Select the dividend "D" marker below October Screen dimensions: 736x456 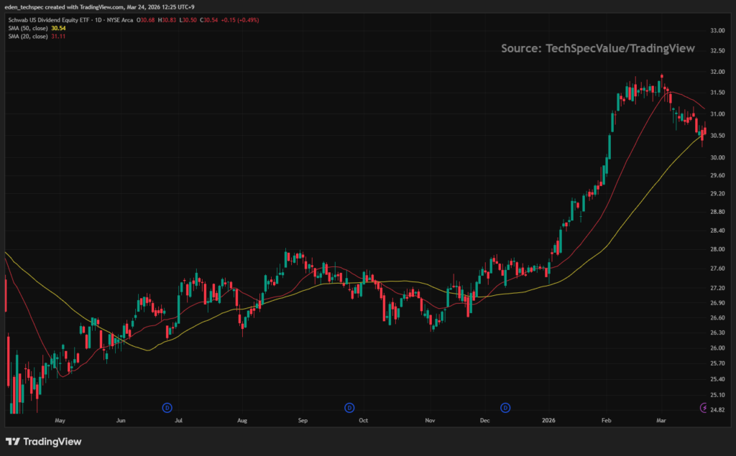[x=349, y=407]
